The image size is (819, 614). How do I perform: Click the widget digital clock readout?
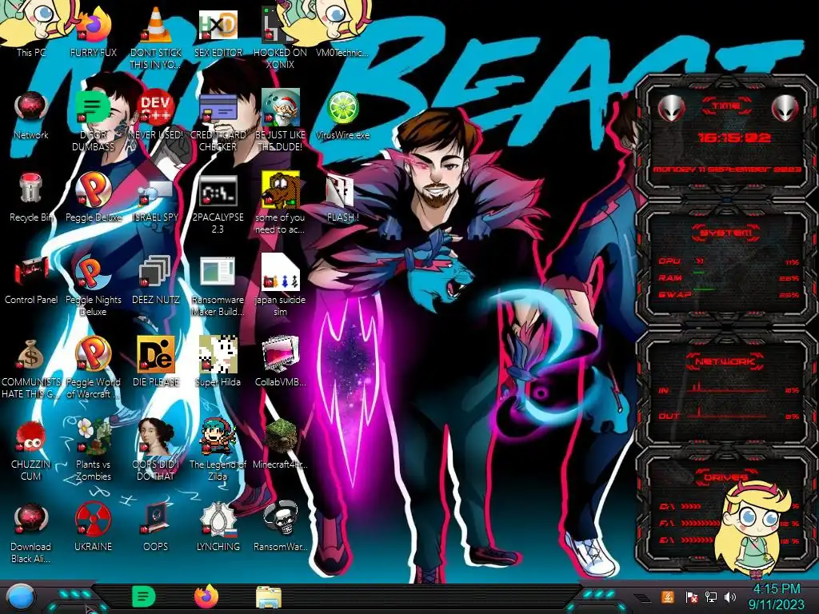click(x=734, y=138)
